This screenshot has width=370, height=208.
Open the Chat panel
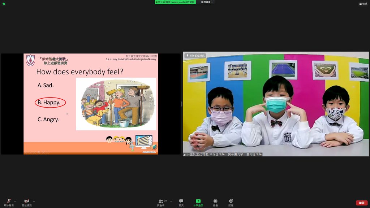[181, 202]
